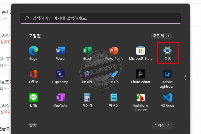Open 계산기 calculator app
201x134 pixels.
pyautogui.click(x=87, y=100)
